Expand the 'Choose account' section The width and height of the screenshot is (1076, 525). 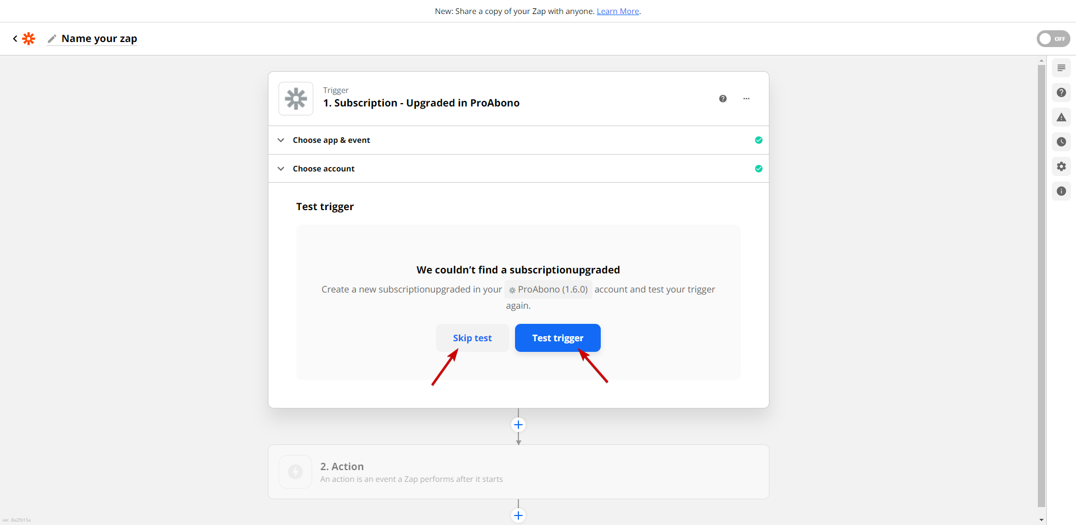(518, 169)
